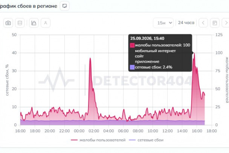Go to next period with right arrow
The image size is (229, 153).
point(226,23)
